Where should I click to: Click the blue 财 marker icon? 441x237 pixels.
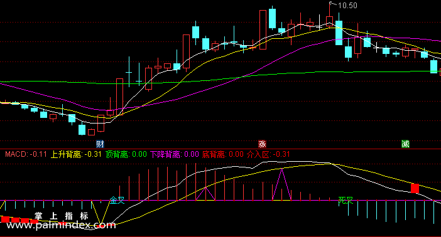(x=100, y=144)
